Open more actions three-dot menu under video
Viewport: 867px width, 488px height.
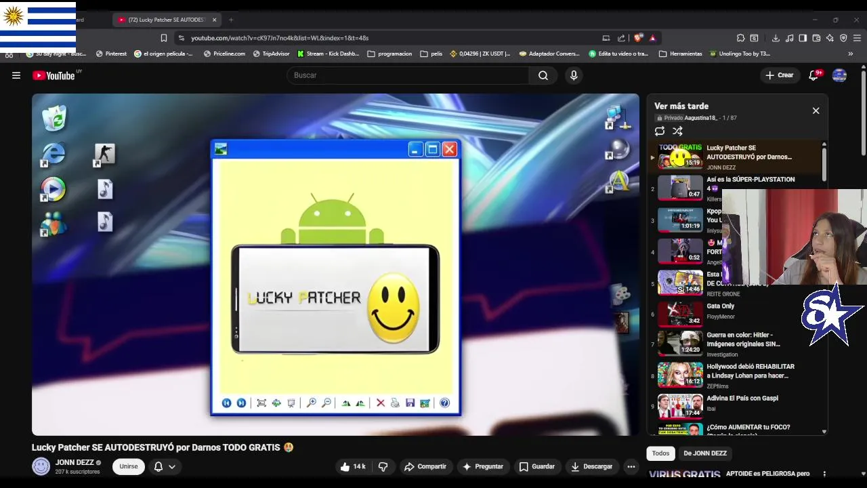click(x=631, y=466)
